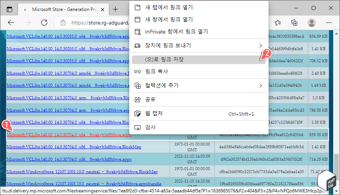The width and height of the screenshot is (340, 195).
Task: Select '링크 복사' from context menu
Action: point(199,71)
